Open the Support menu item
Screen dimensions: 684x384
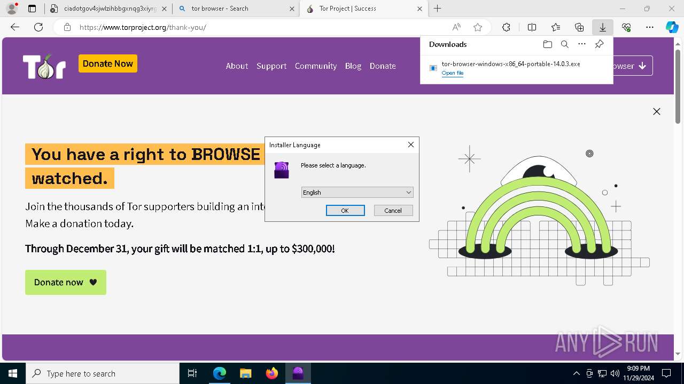click(271, 66)
